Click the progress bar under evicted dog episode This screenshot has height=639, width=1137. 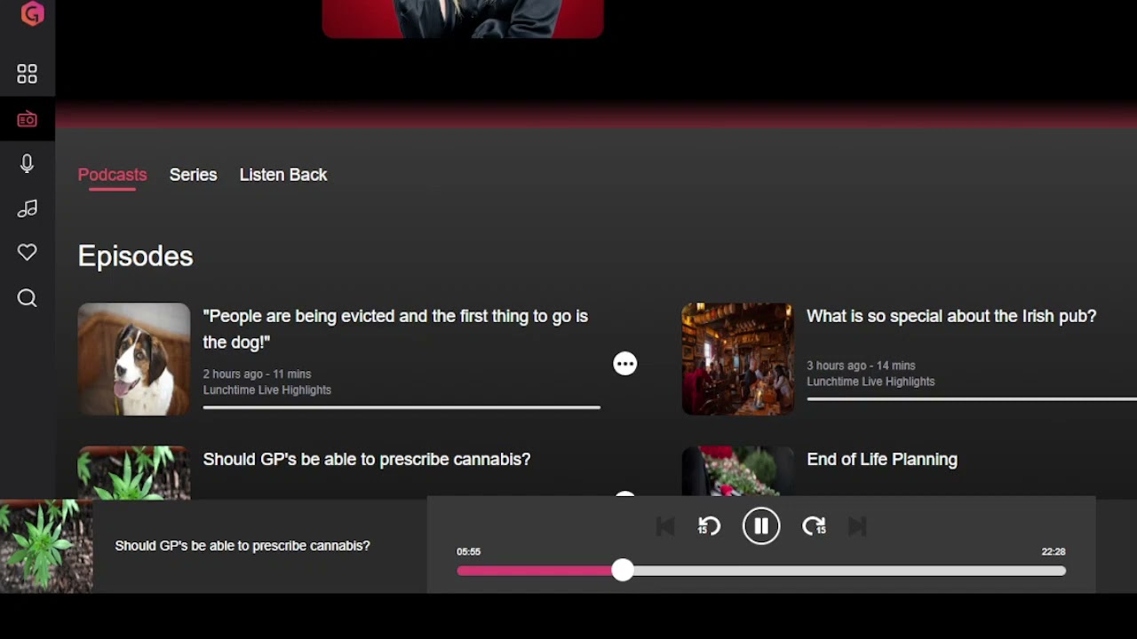tap(402, 407)
